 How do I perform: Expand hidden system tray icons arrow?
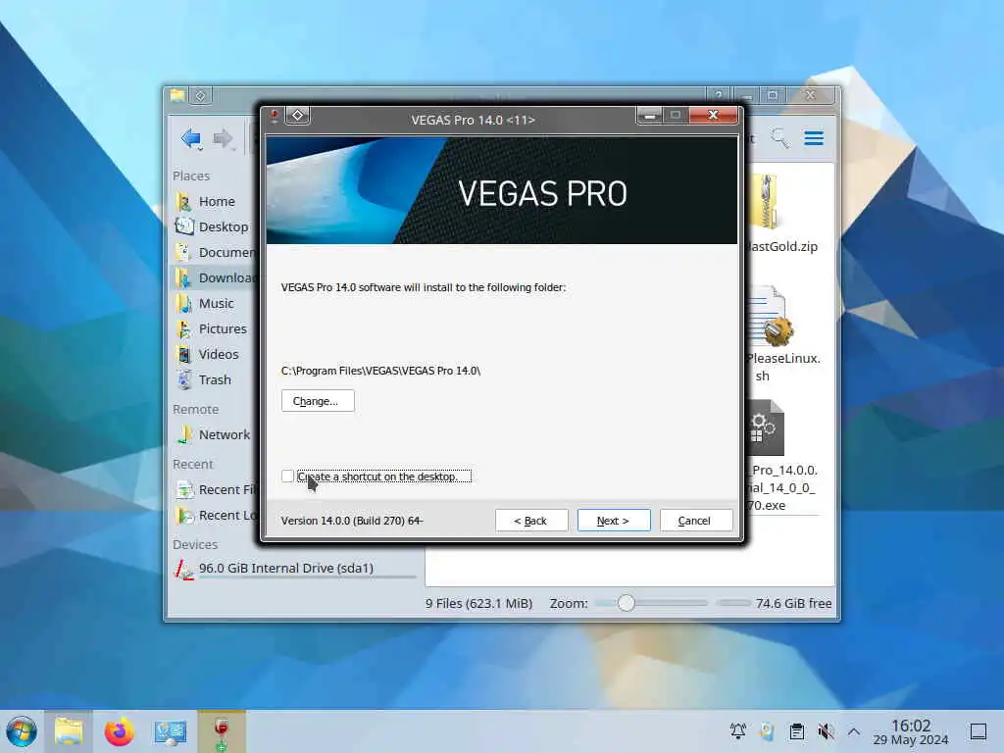854,731
